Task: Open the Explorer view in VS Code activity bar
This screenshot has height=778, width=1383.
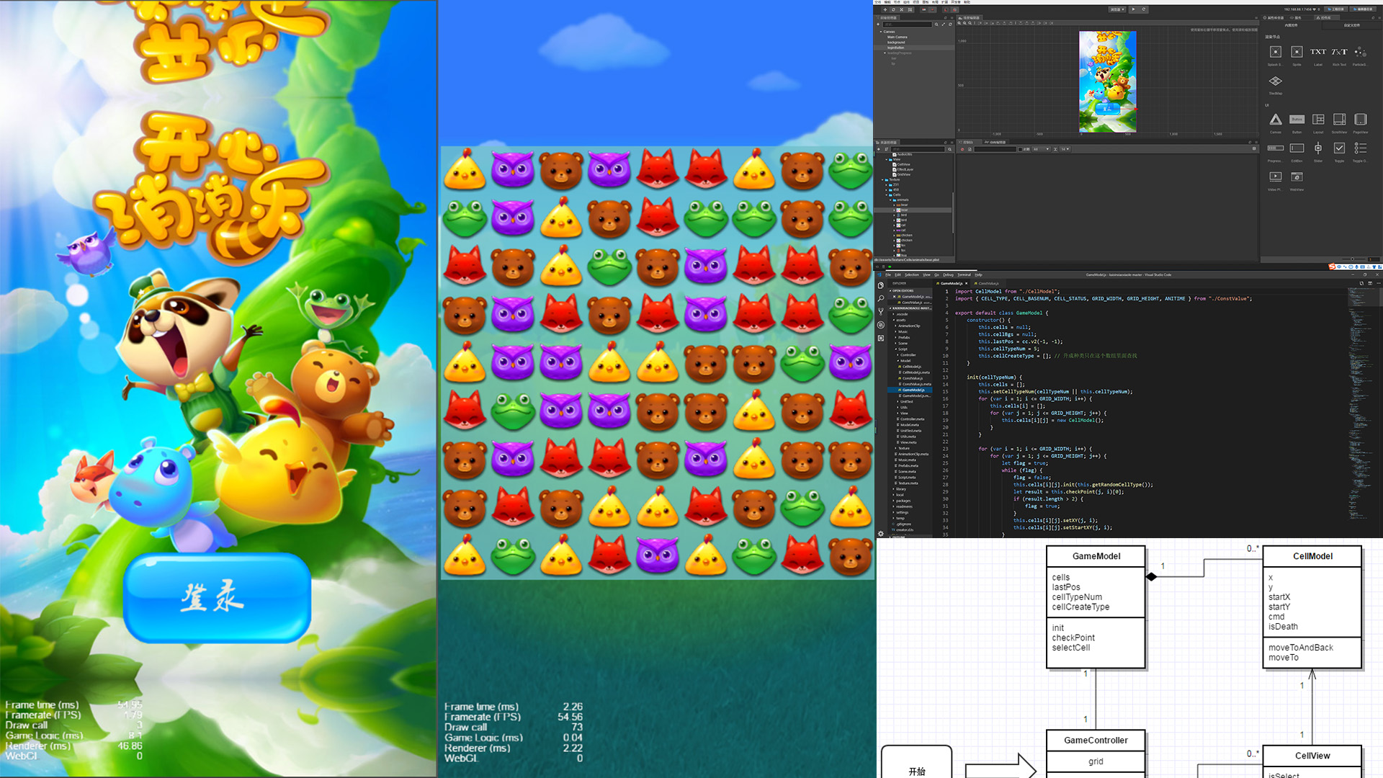Action: 881,285
